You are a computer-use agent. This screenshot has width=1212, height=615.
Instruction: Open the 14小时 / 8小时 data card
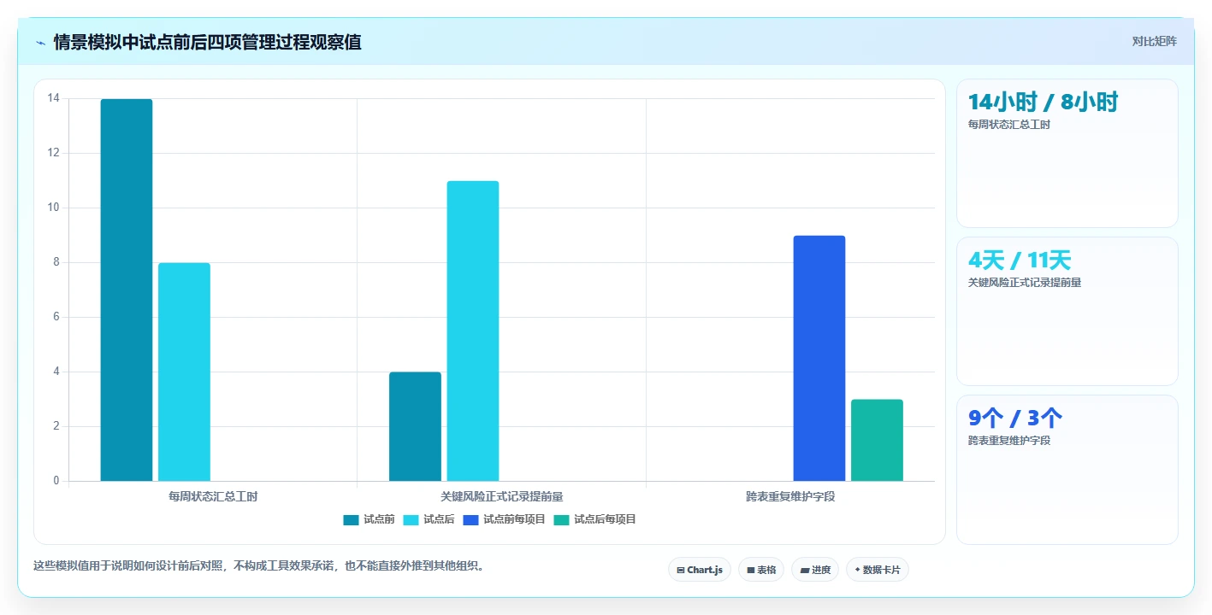[x=1067, y=154]
